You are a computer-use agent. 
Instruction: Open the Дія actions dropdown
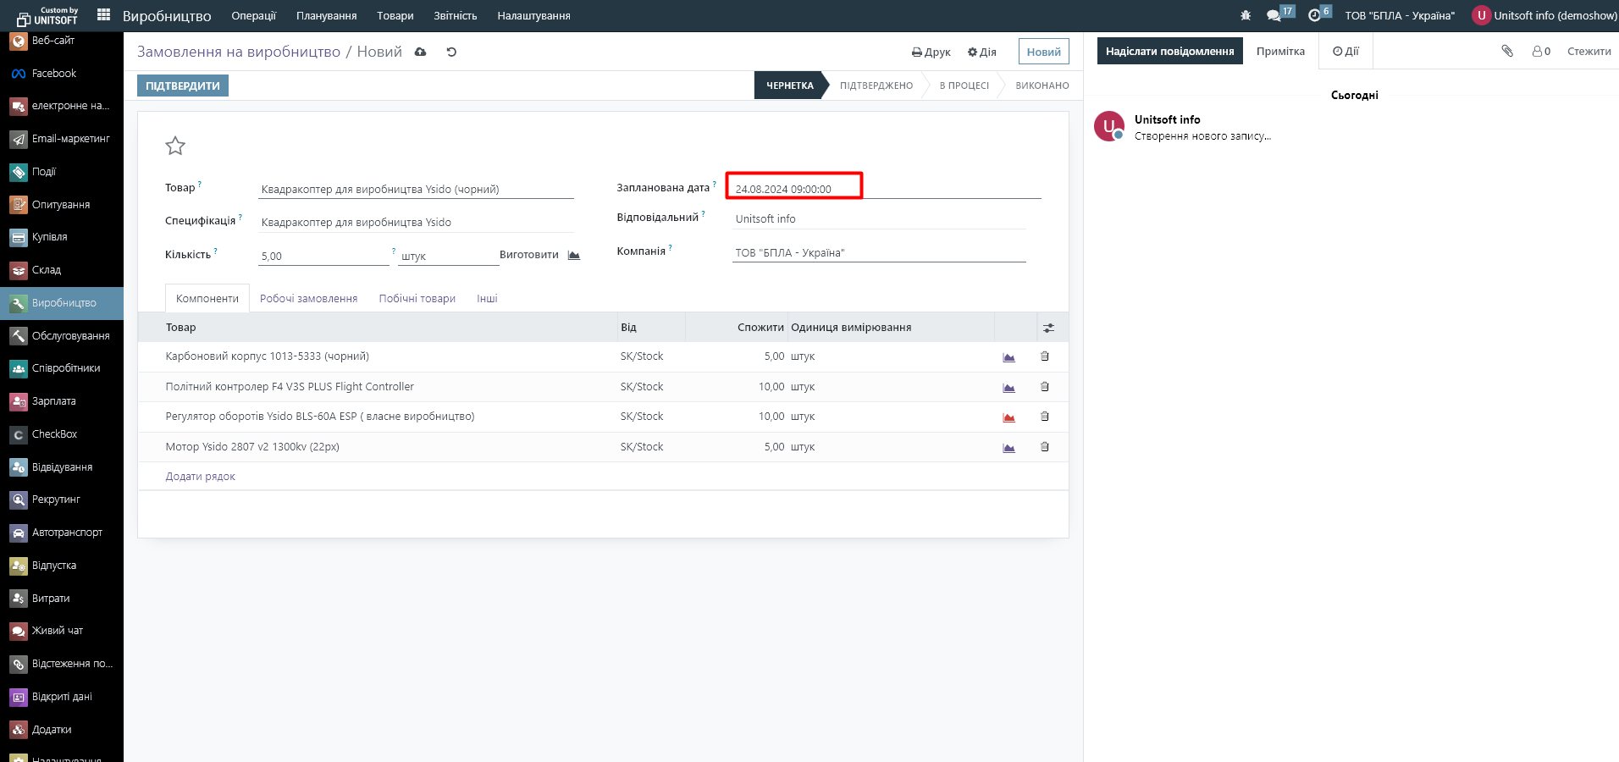(982, 52)
